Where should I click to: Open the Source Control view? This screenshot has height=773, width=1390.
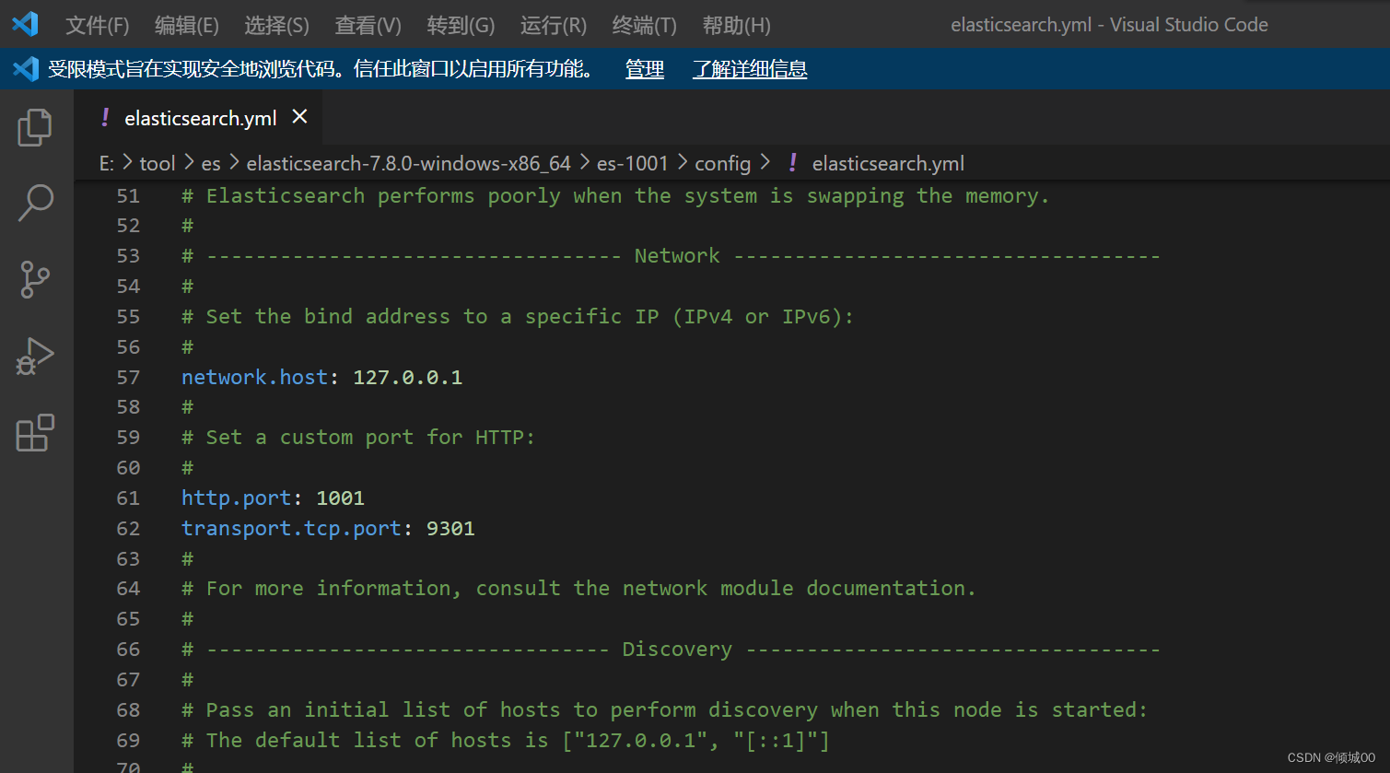tap(35, 279)
